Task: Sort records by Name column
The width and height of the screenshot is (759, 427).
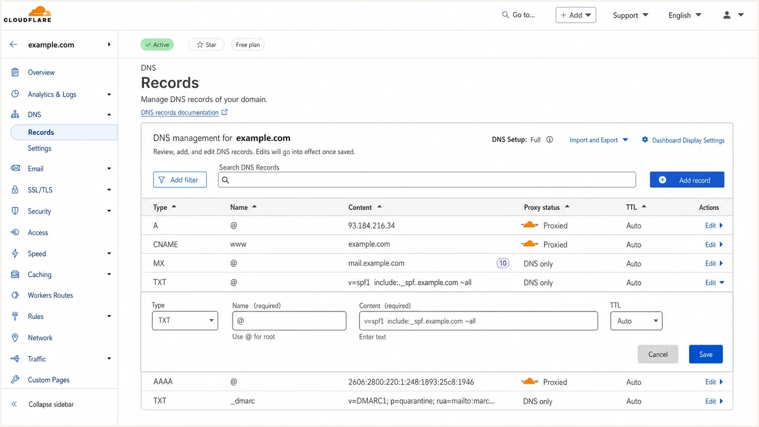Action: 243,207
